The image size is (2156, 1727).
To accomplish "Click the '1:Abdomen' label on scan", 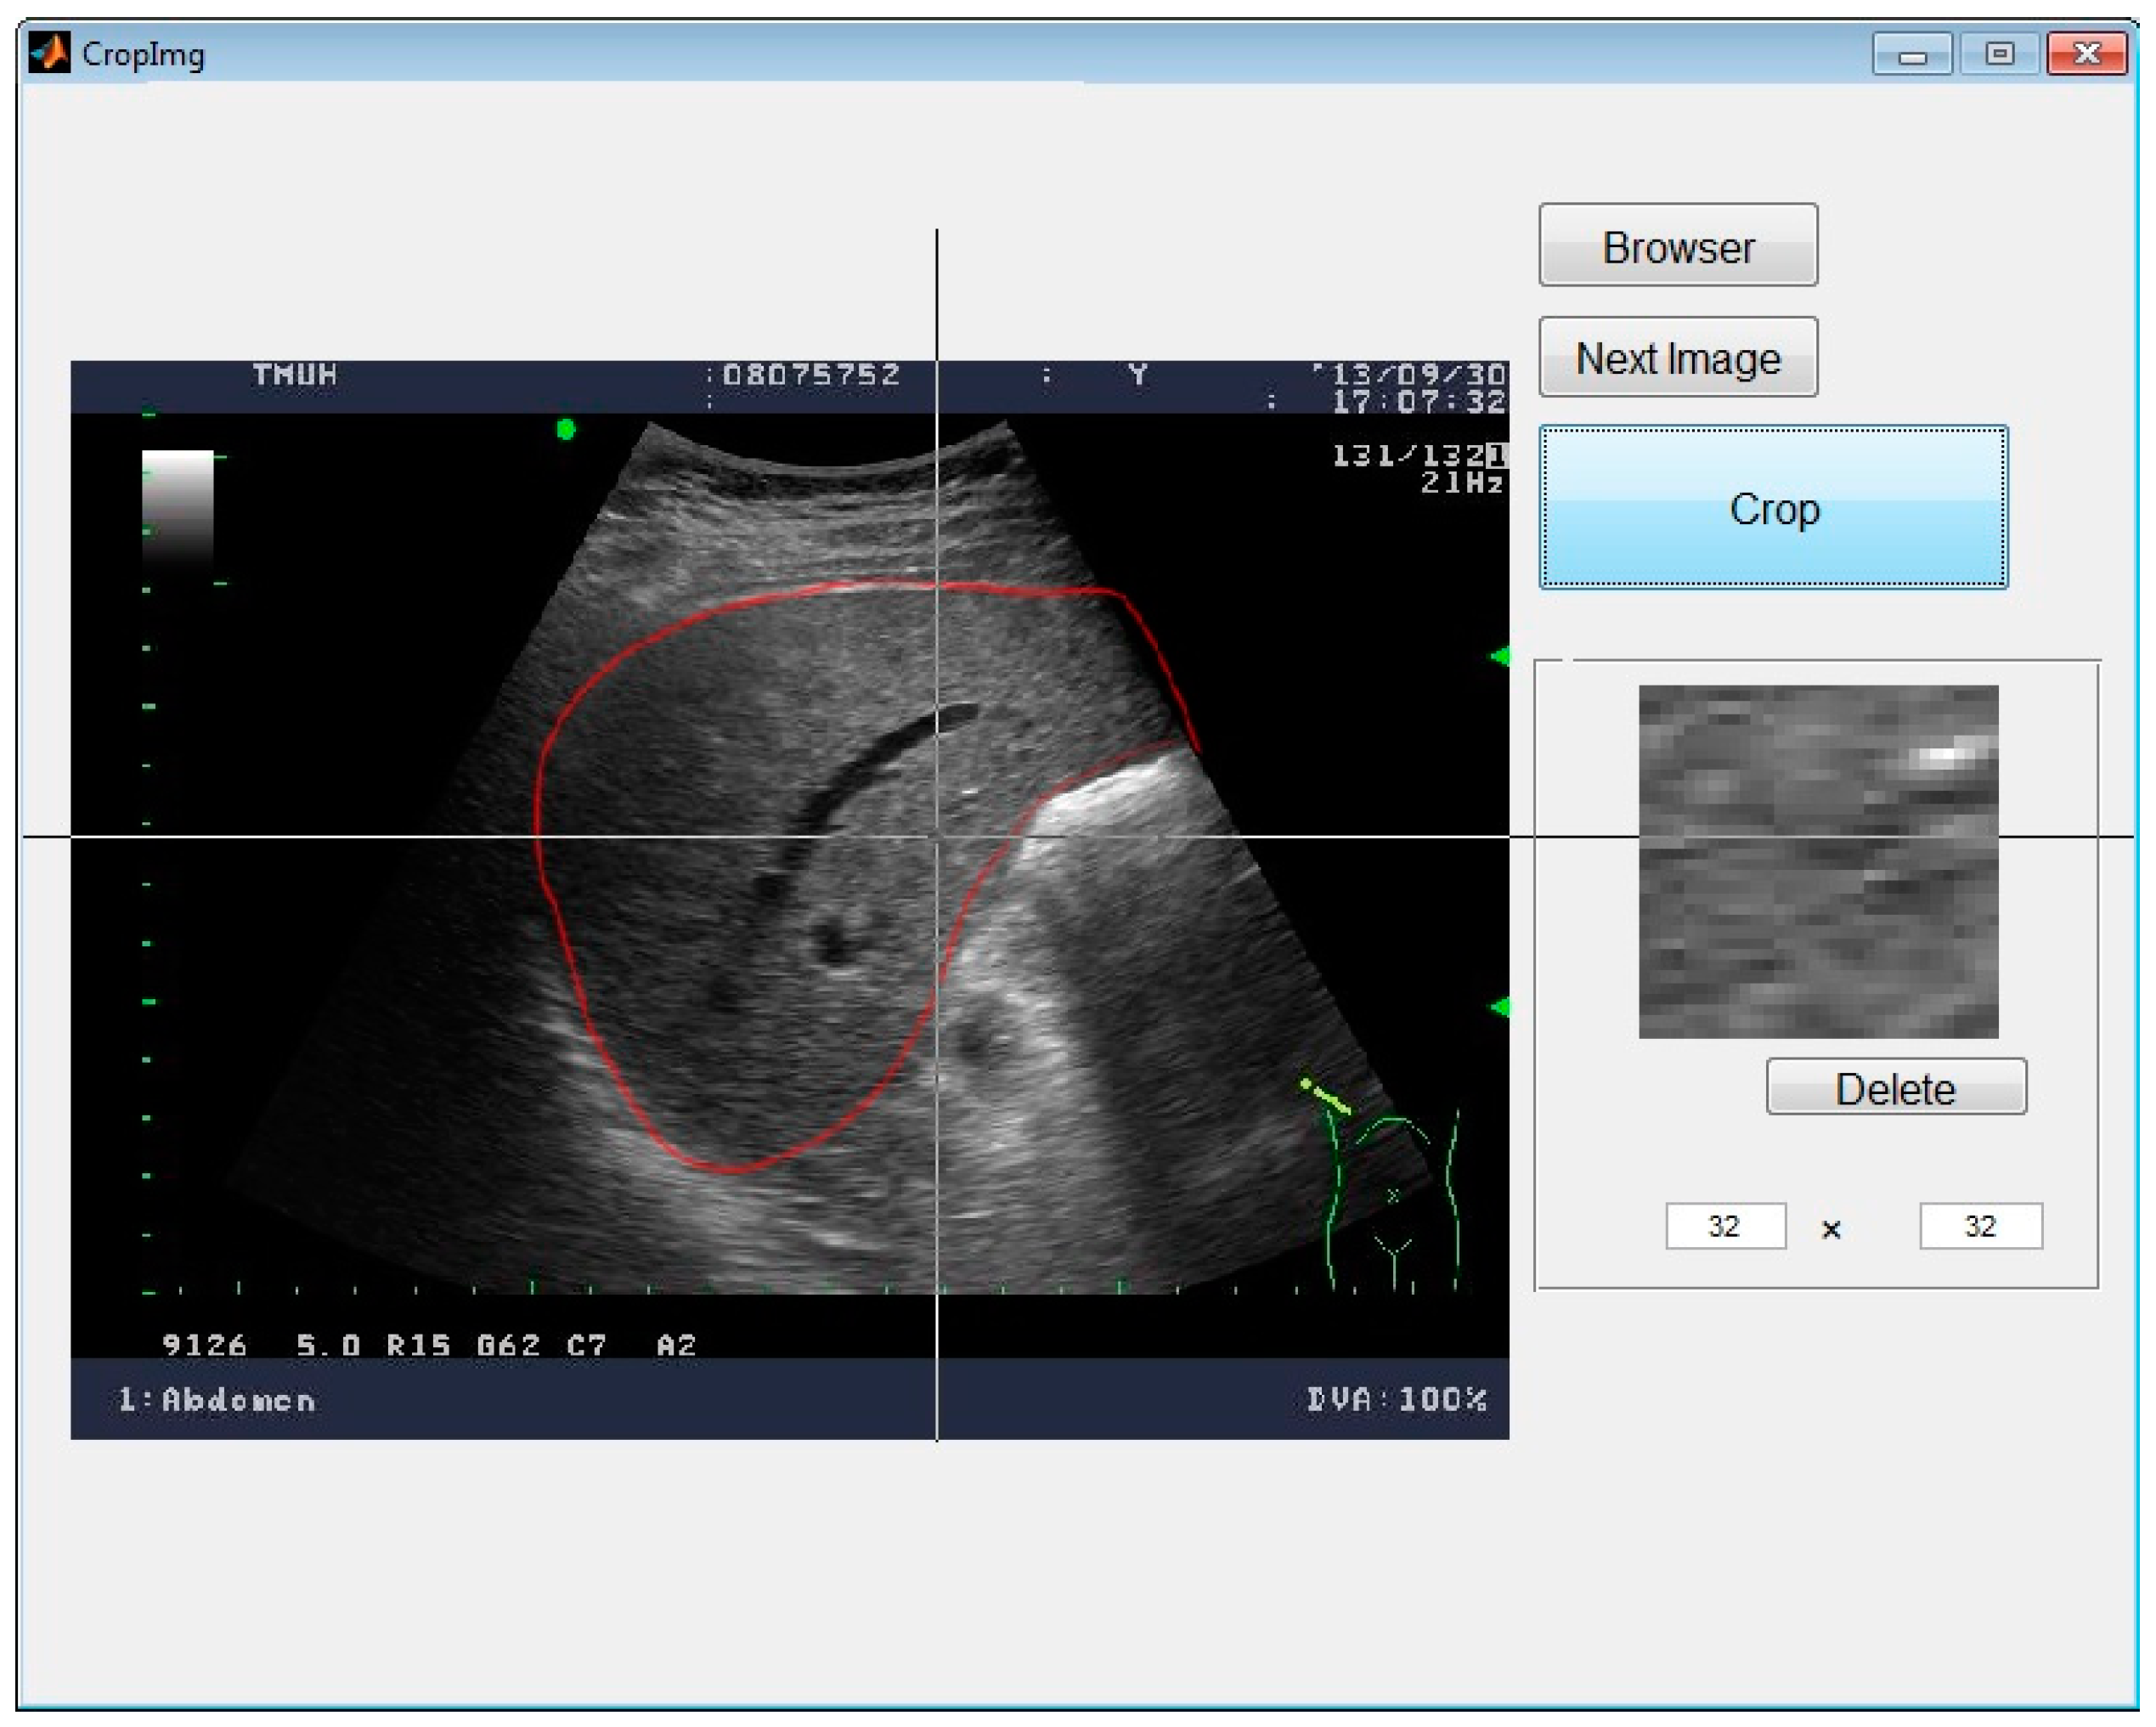I will [x=217, y=1400].
